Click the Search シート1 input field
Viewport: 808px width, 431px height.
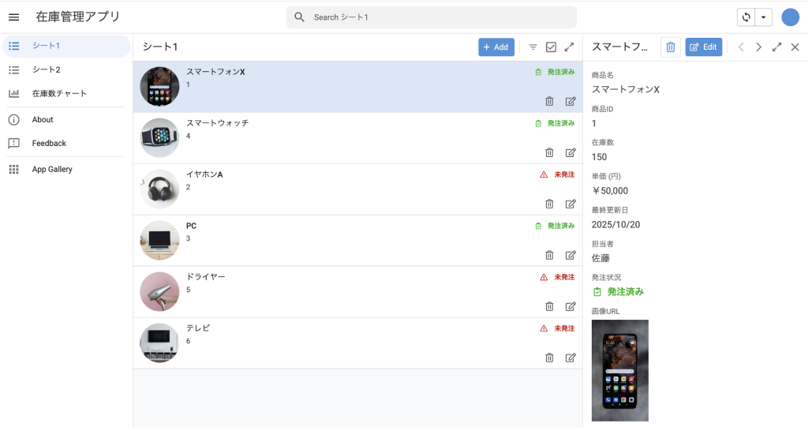pos(431,17)
